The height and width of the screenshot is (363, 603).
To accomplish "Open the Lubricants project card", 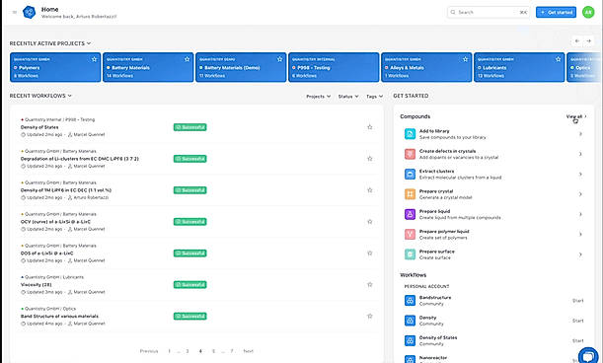I will (519, 67).
